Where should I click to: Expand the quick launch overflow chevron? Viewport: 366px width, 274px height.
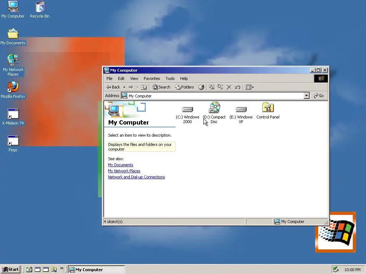pos(61,268)
